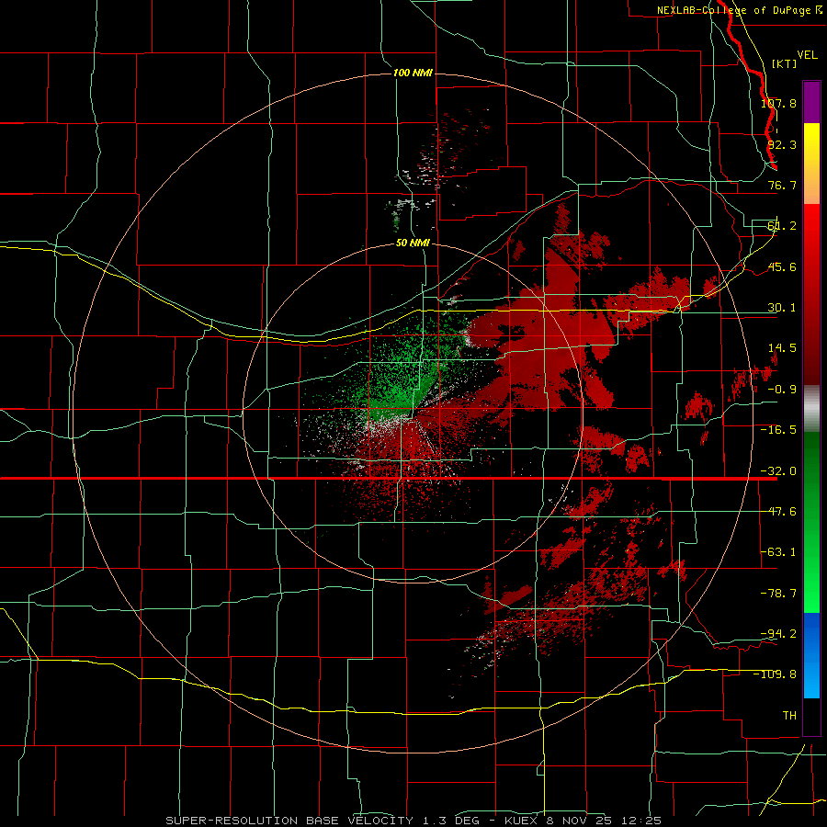Click the -47.6 velocity scale value
827x827 pixels.
tap(778, 512)
